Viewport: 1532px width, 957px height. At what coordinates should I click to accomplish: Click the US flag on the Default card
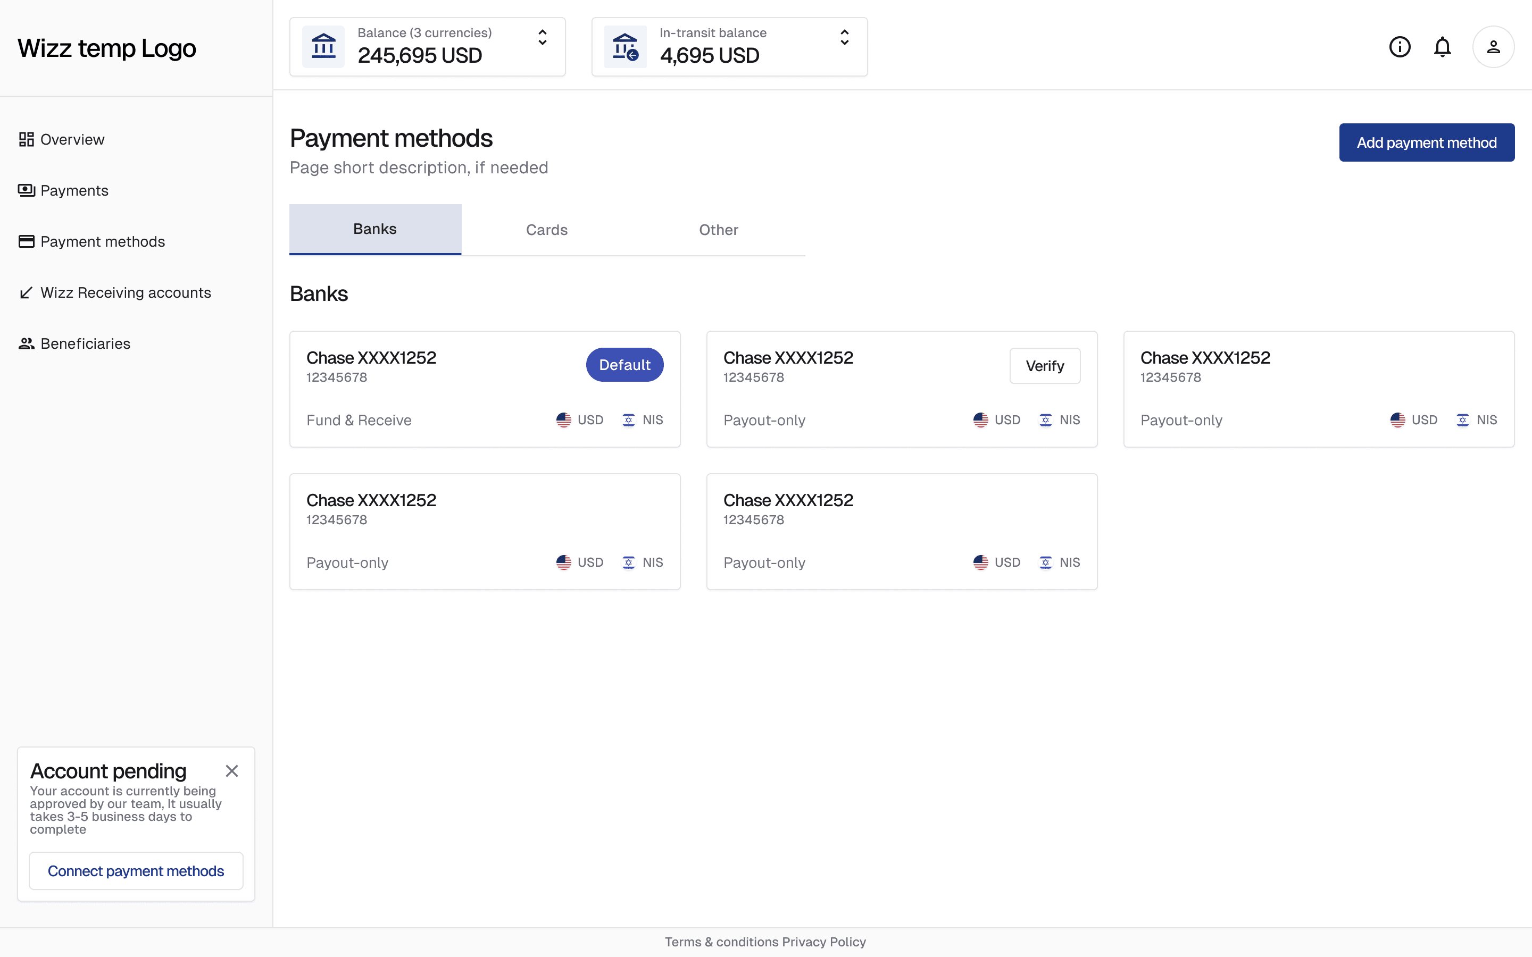(x=563, y=420)
